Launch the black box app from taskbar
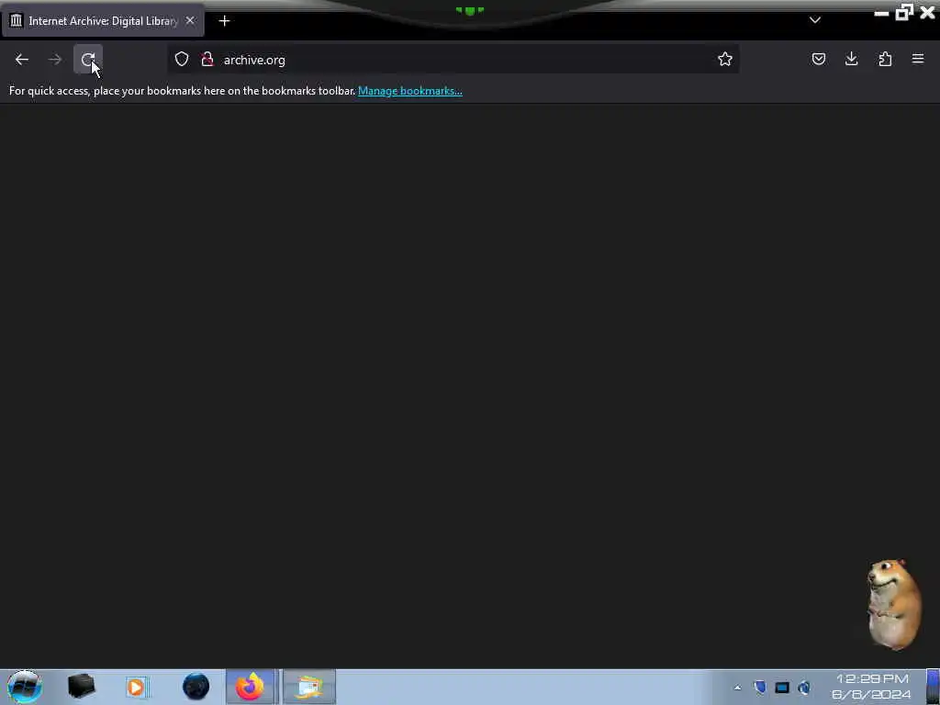This screenshot has width=940, height=705. pyautogui.click(x=82, y=687)
